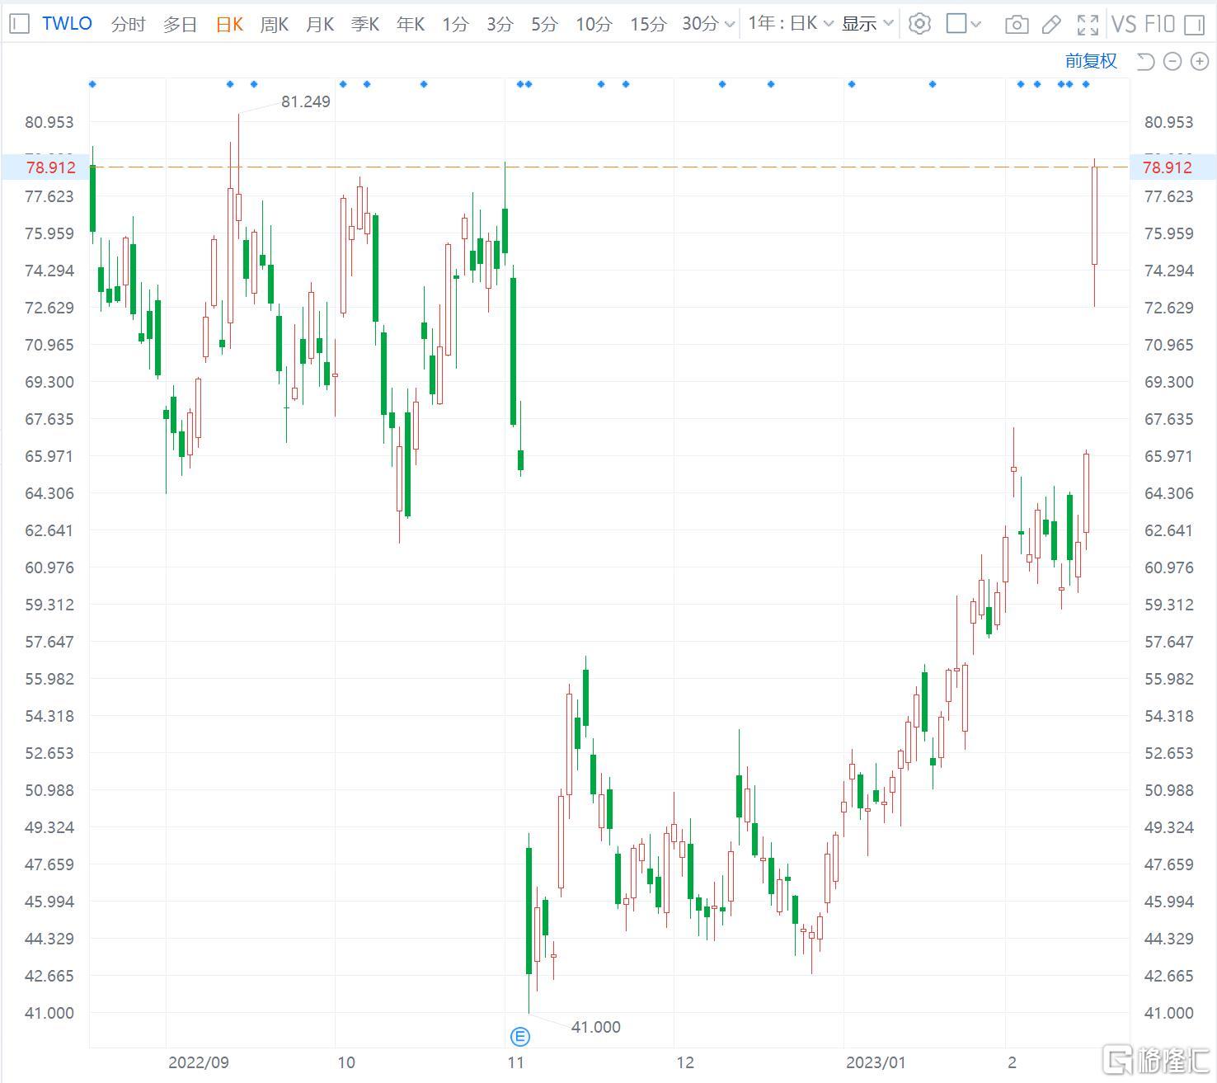Click the 78.912 price label on right axis
Image resolution: width=1217 pixels, height=1083 pixels.
[1167, 167]
